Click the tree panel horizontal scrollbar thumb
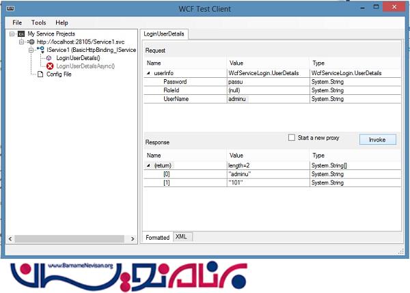 [x=69, y=238]
